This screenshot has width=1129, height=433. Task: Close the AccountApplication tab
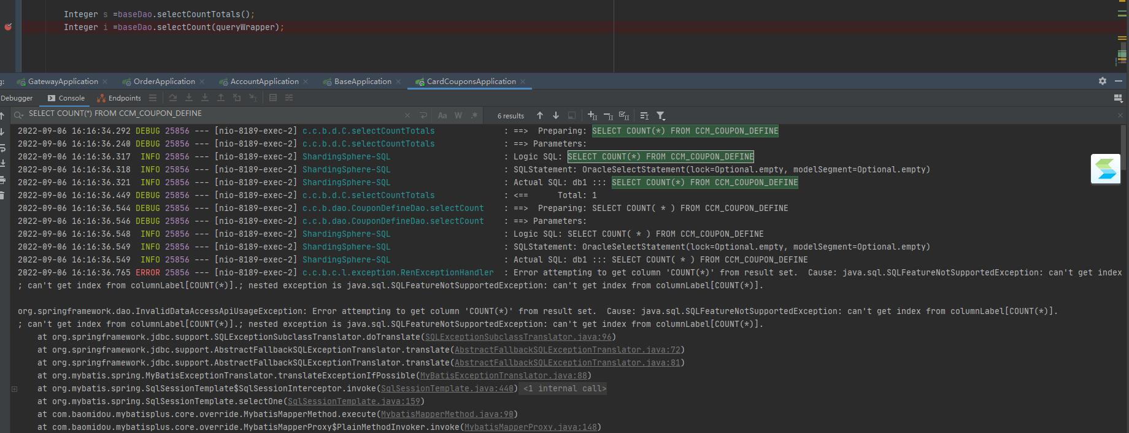(x=306, y=82)
